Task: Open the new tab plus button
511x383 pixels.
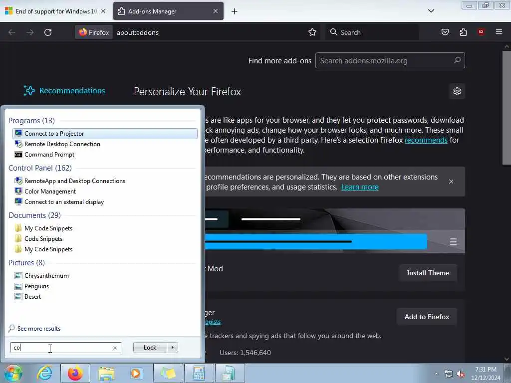Action: coord(234,11)
